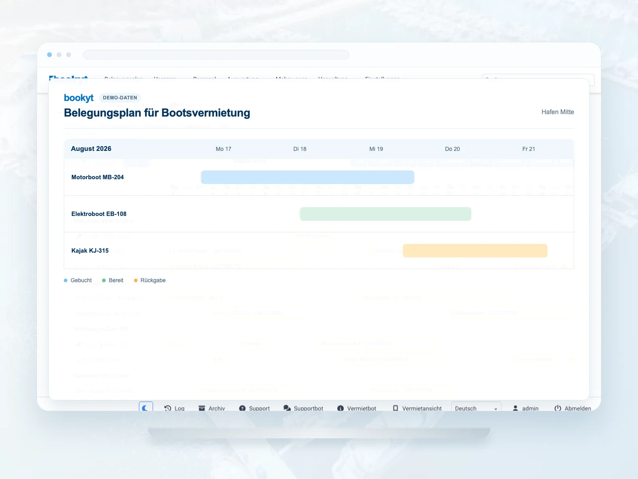This screenshot has height=479, width=638.
Task: Select the blue Motorboot MB-204 booking bar
Action: (x=307, y=177)
